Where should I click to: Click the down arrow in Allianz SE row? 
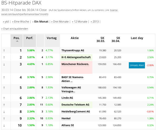pyautogui.click(x=4, y=125)
